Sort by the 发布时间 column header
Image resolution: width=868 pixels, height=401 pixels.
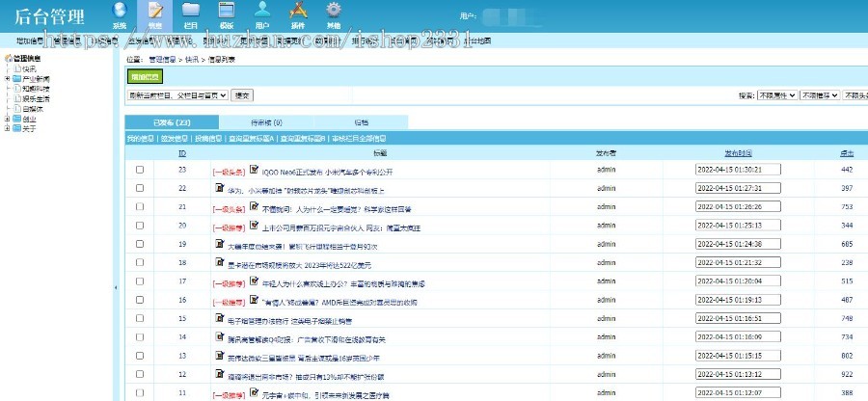(738, 153)
